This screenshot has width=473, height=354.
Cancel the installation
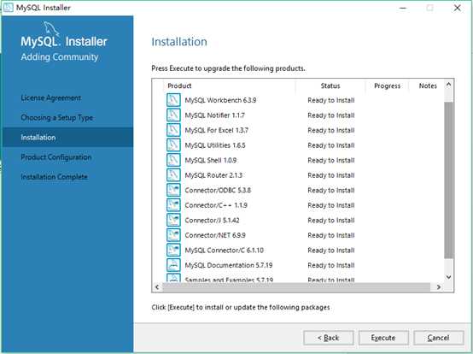click(x=439, y=338)
